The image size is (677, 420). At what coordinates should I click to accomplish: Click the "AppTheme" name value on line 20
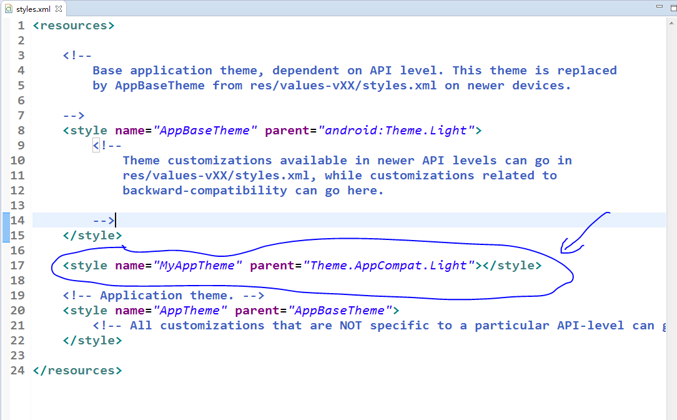(190, 311)
